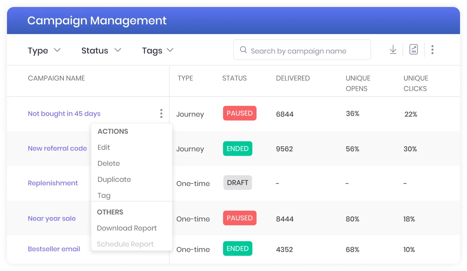The height and width of the screenshot is (271, 467).
Task: Click the magnifier icon in search box
Action: 243,50
